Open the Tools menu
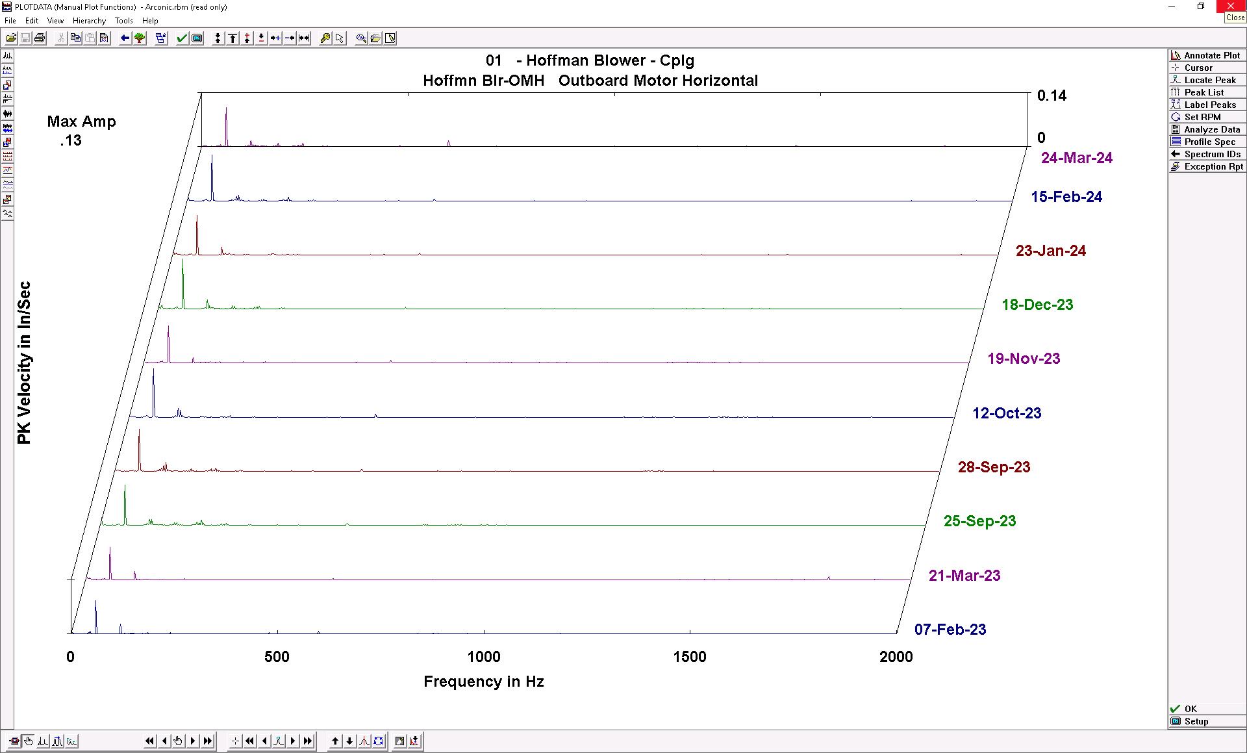 coord(123,21)
